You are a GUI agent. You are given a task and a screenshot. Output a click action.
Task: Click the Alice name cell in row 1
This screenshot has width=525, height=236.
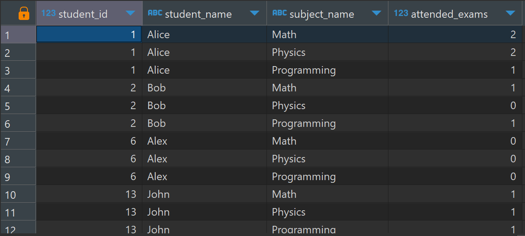[204, 35]
